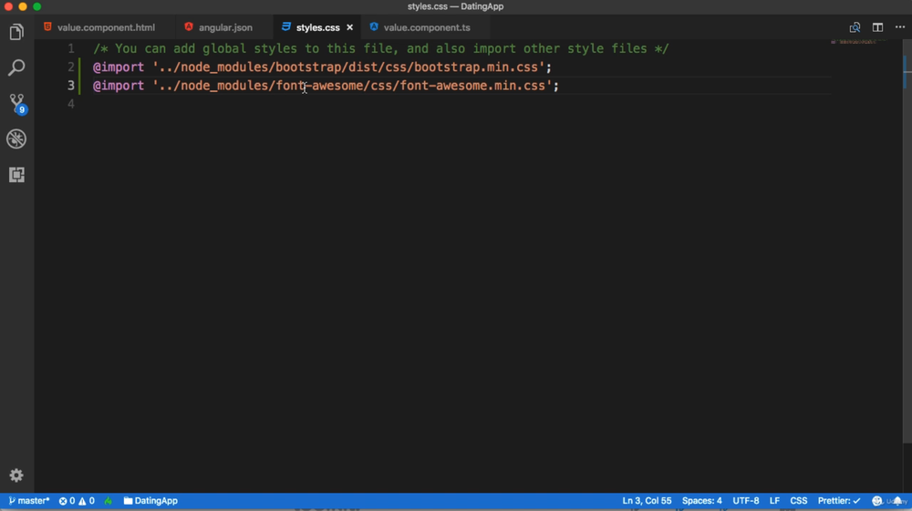Open the Manage settings gear
912x511 pixels.
pos(16,475)
